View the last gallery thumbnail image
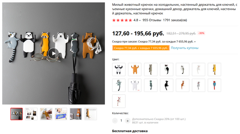240x134 pixels. coord(91,114)
